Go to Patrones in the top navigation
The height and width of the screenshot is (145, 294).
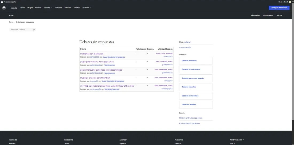pyautogui.click(x=68, y=8)
